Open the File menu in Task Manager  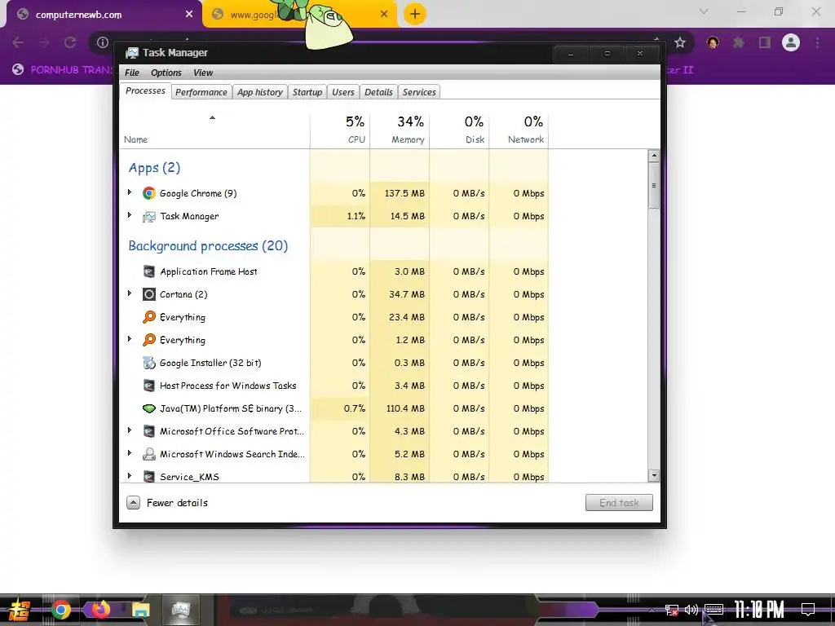coord(131,73)
